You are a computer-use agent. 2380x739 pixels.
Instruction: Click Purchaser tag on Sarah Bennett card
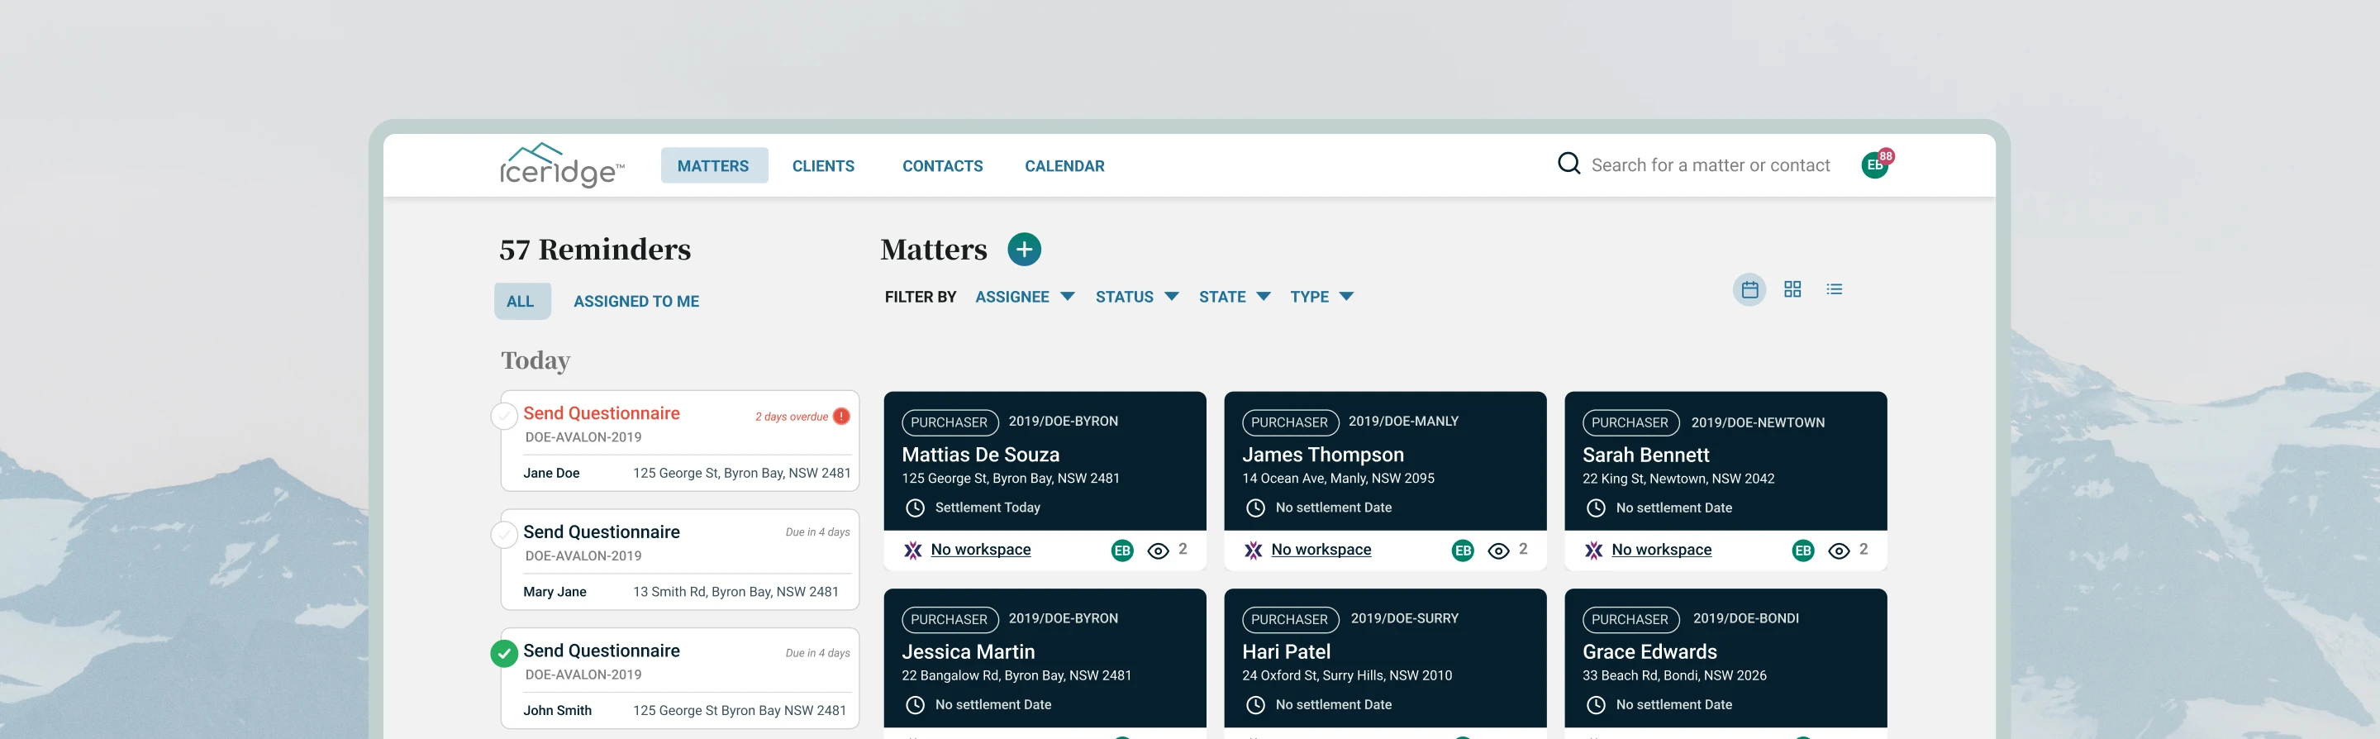click(x=1630, y=422)
